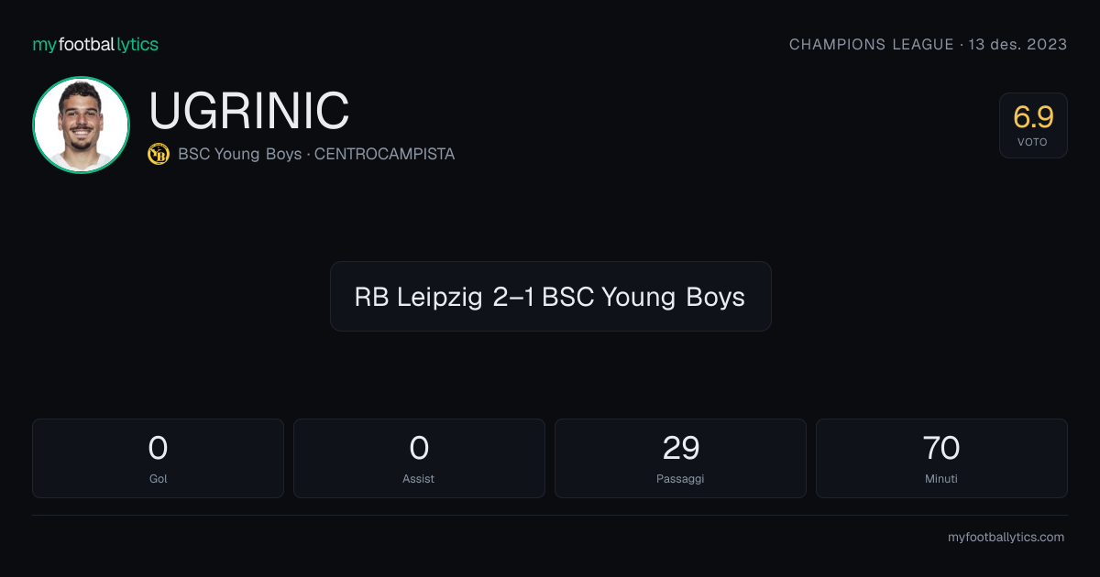This screenshot has width=1100, height=577.
Task: Select the Gol stat card
Action: (x=158, y=458)
